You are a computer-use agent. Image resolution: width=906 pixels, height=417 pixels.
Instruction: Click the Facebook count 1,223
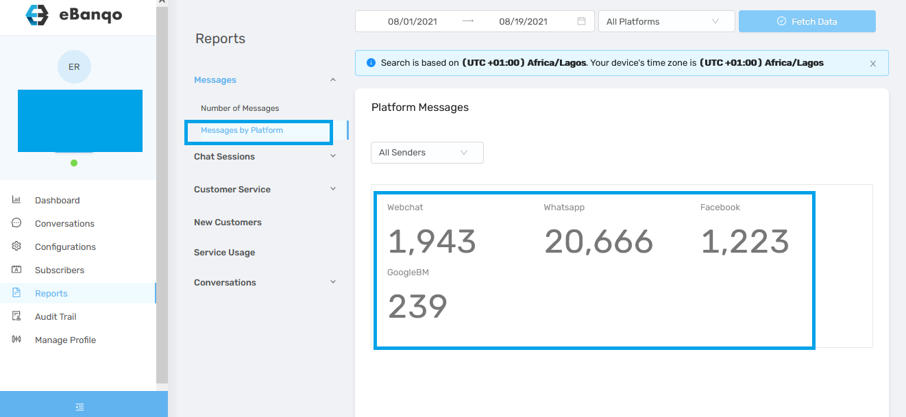[745, 242]
